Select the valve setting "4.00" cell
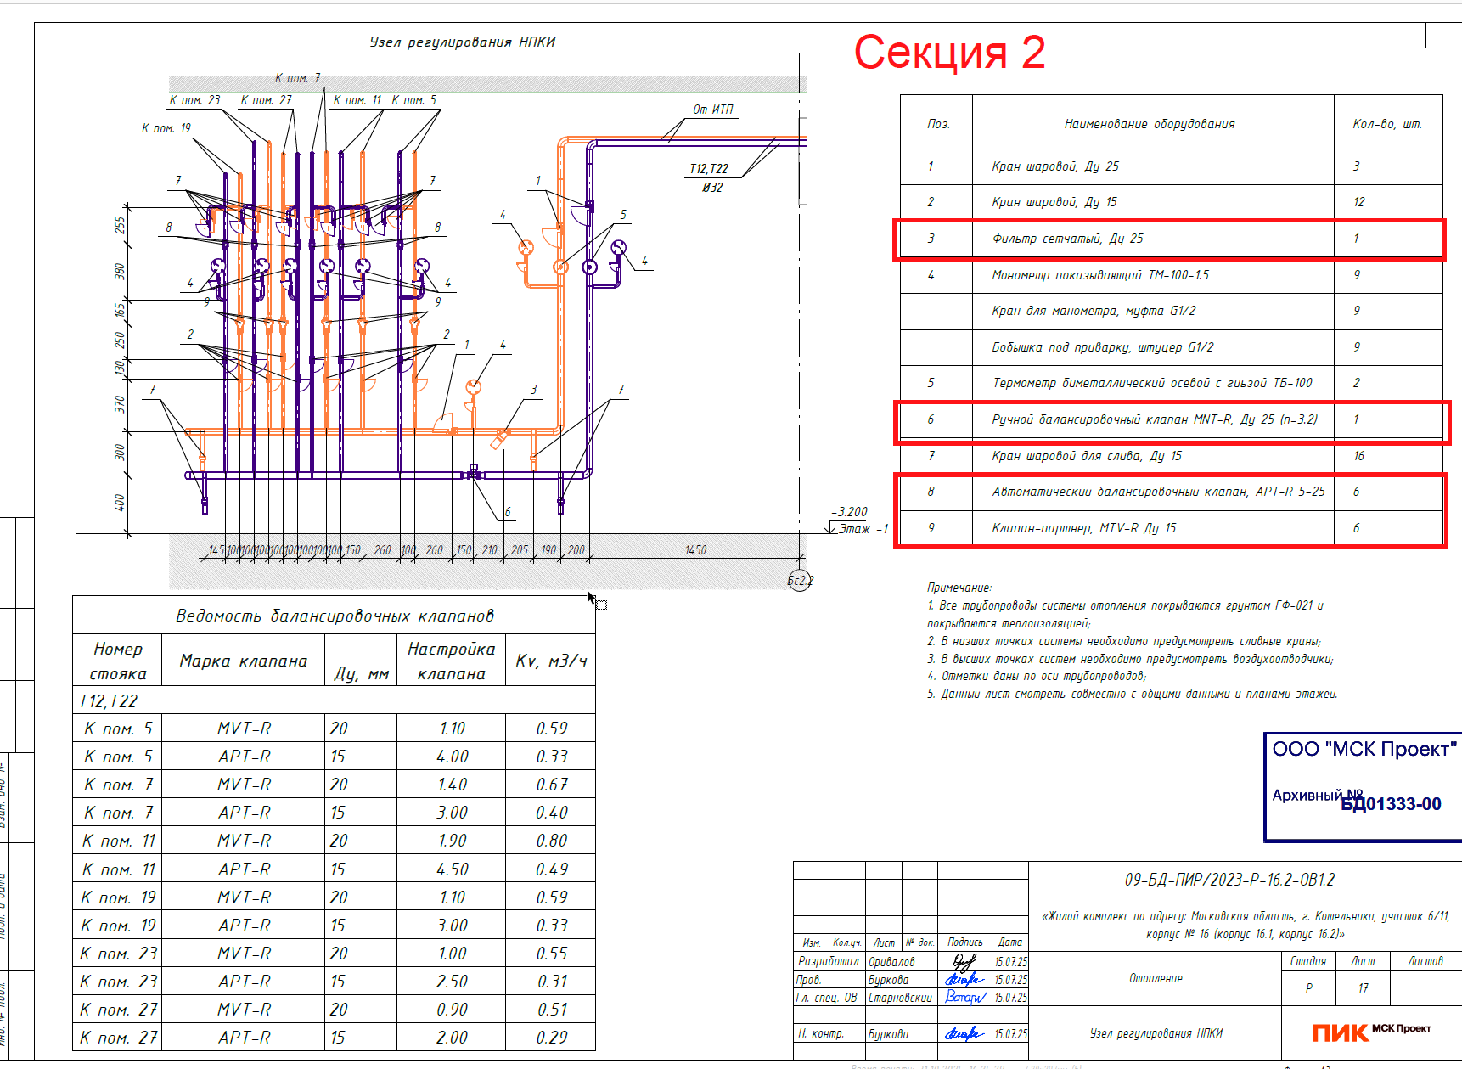The image size is (1462, 1069). (453, 757)
